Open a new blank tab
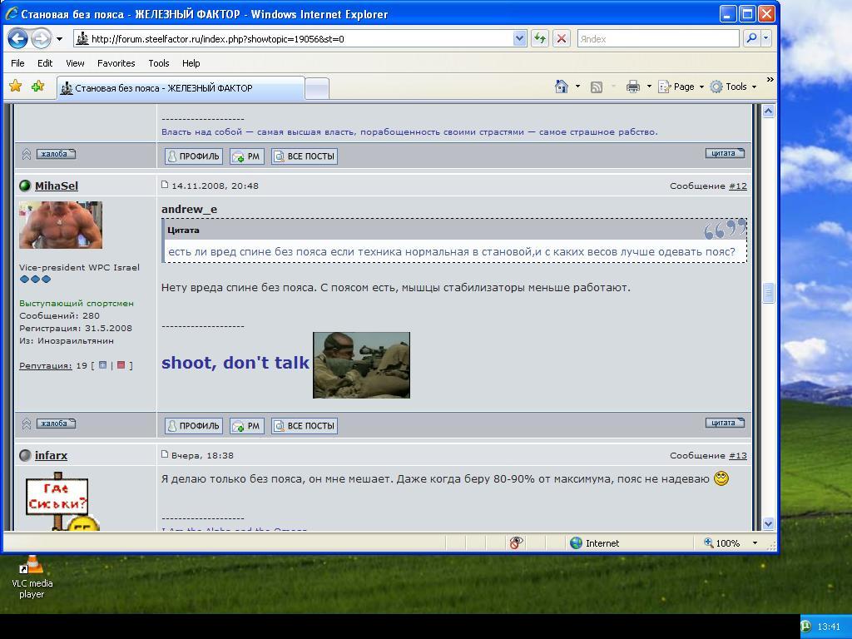 (x=317, y=88)
